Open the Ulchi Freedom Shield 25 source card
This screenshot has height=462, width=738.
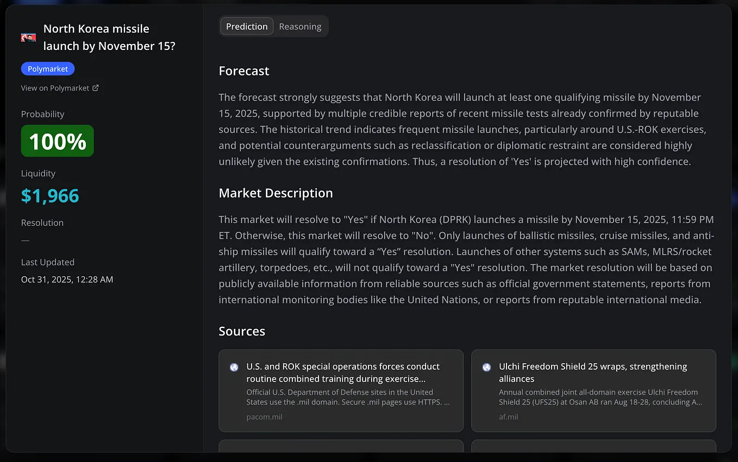(x=593, y=391)
